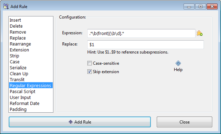Enable the Case-sensitive checkbox
221x134 pixels.
pyautogui.click(x=89, y=63)
